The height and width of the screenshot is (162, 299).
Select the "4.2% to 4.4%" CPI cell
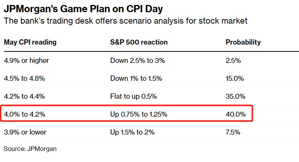24,96
